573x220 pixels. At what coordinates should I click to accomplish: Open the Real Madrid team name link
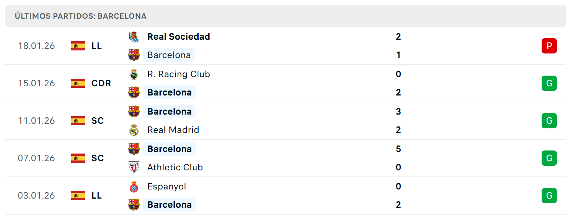[x=173, y=130]
